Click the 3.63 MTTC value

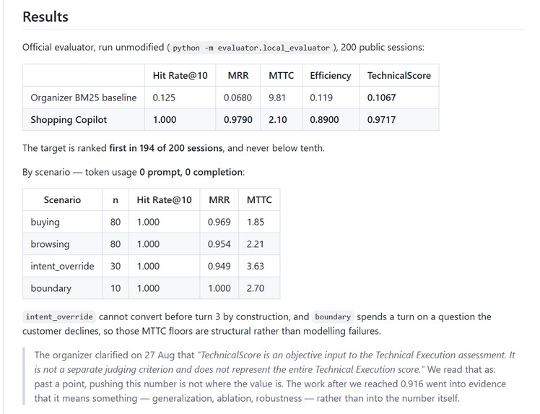pos(255,266)
